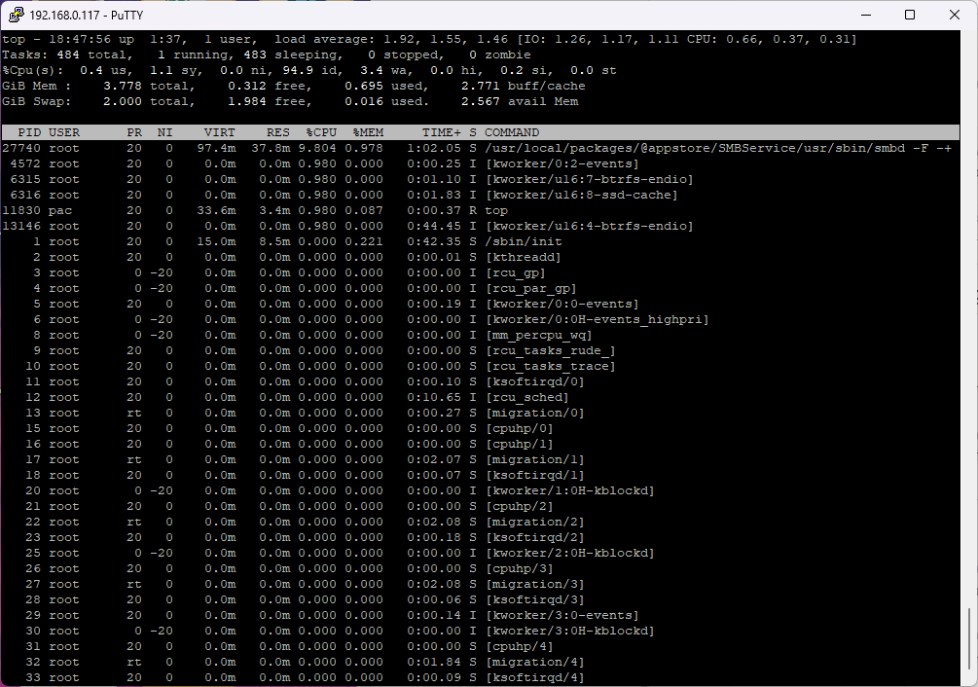Image resolution: width=978 pixels, height=687 pixels.
Task: Click the window title '192.168.0.117 - PuTTY'
Action: pyautogui.click(x=86, y=15)
